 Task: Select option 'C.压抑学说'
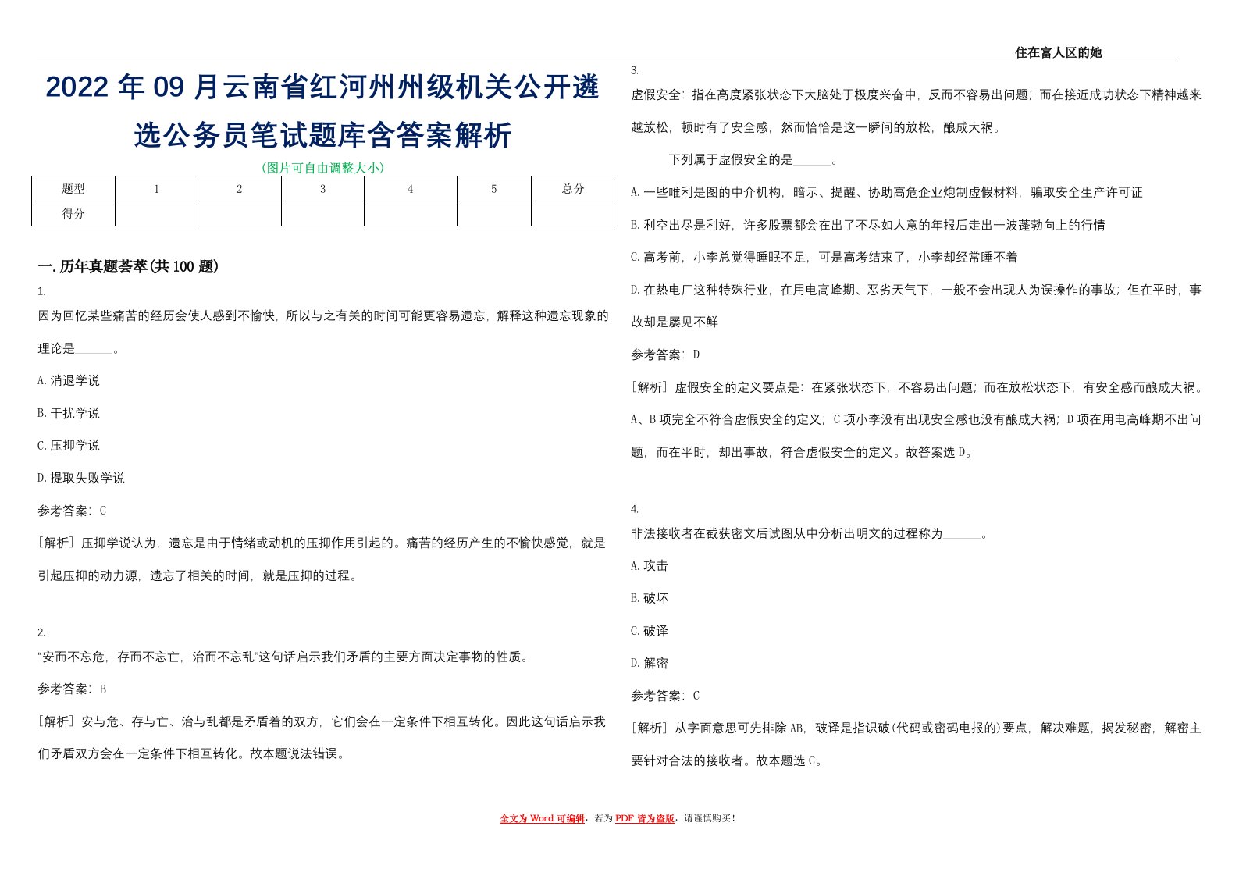69,445
